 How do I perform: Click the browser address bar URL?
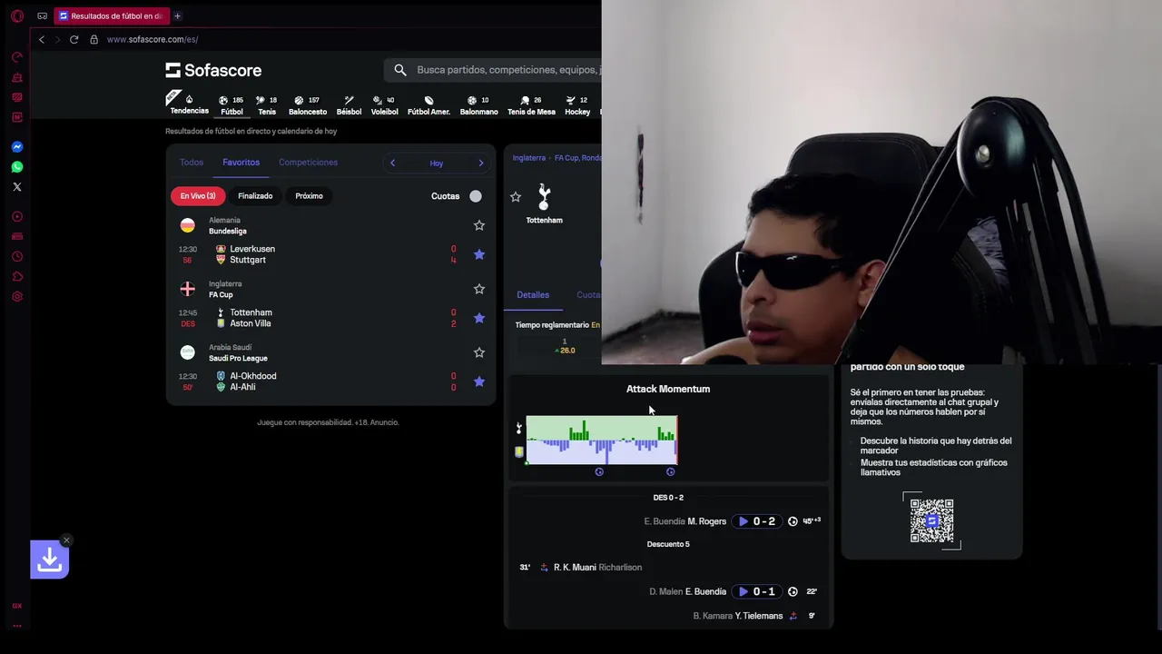point(153,39)
